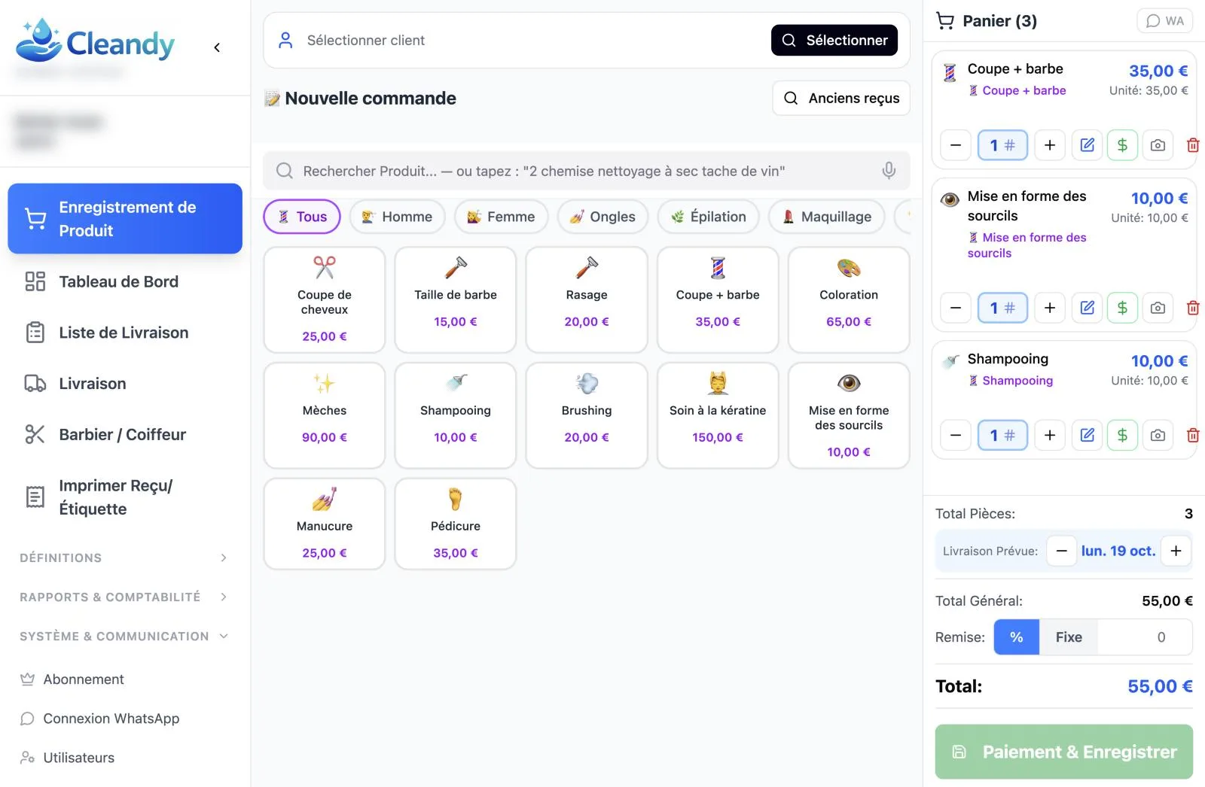
Task: Collapse SYSTÈME & COMMUNICATION section
Action: pyautogui.click(x=124, y=636)
